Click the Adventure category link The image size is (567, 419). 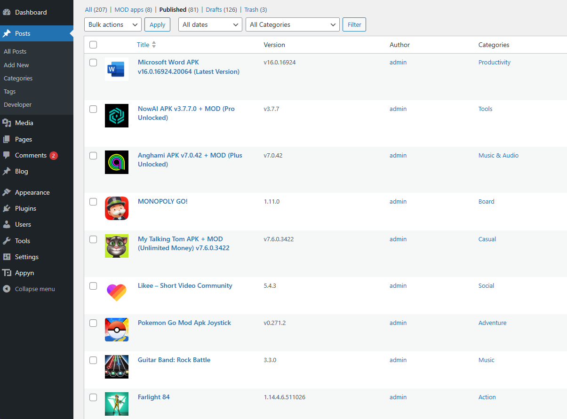[493, 323]
